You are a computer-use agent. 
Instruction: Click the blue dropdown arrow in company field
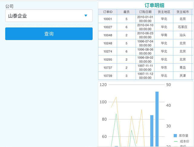click(x=86, y=15)
